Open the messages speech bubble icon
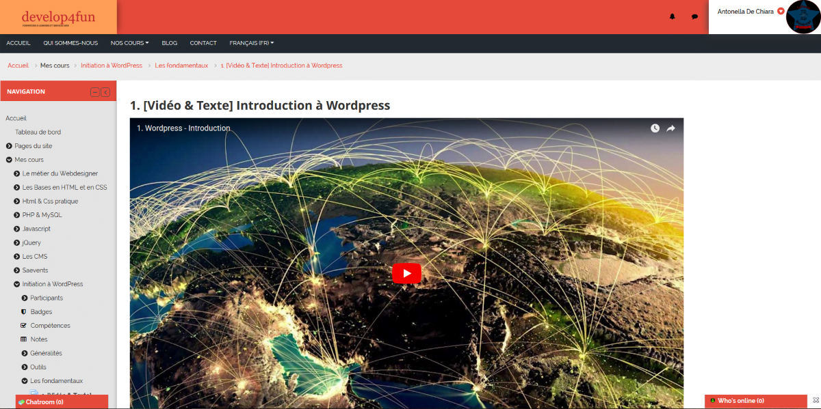This screenshot has width=821, height=409. pos(694,16)
